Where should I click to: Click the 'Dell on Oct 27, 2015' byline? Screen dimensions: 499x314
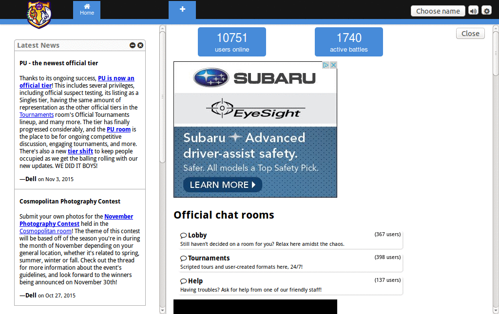pyautogui.click(x=47, y=295)
